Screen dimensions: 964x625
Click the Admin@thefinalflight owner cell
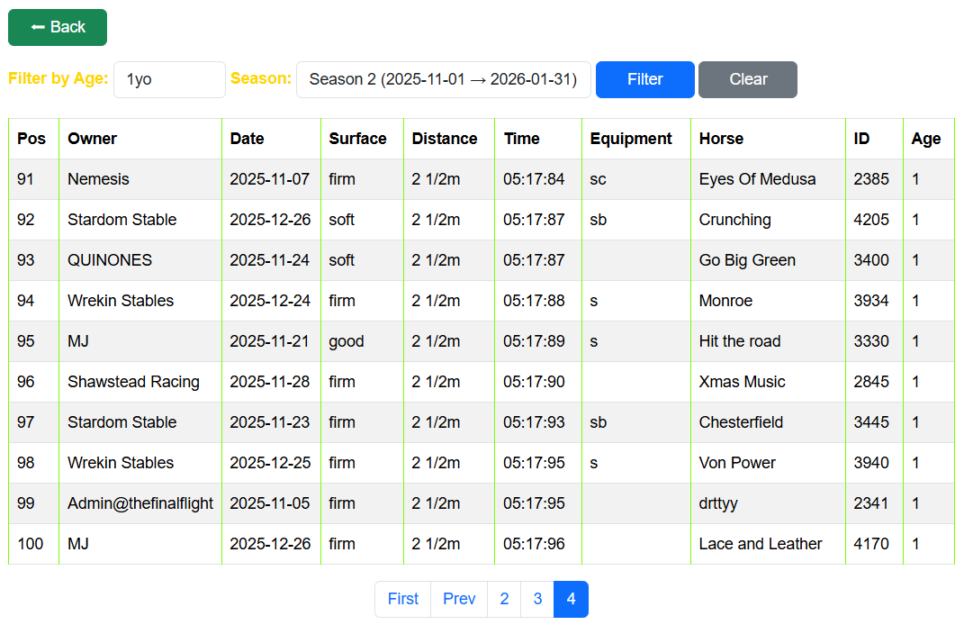(140, 503)
